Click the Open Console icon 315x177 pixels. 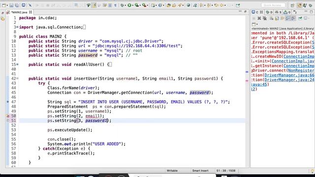point(254,24)
